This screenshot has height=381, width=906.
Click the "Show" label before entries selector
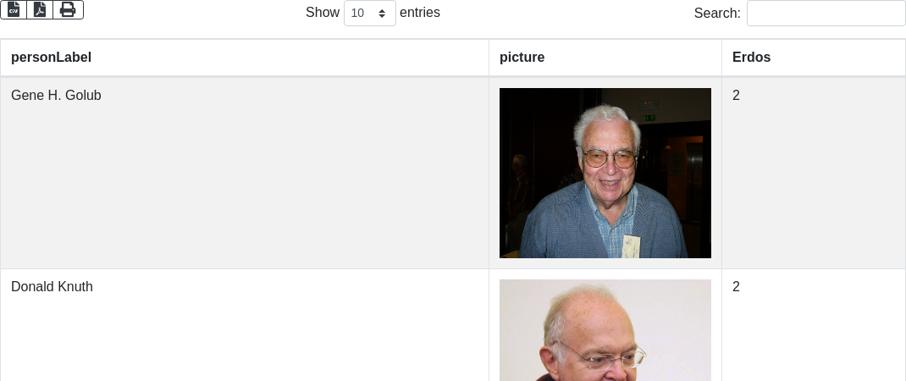323,12
